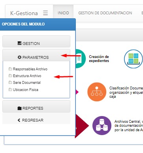Open Estructura Archivo item
The image size is (143, 153).
click(27, 76)
